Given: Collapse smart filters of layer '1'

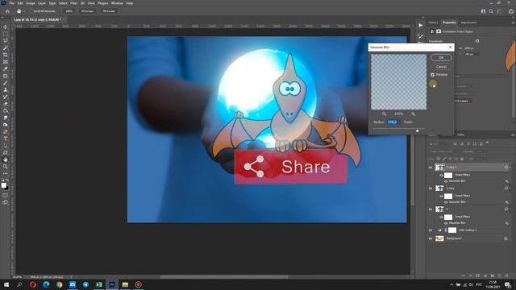Looking at the screenshot, I should click(x=510, y=209).
